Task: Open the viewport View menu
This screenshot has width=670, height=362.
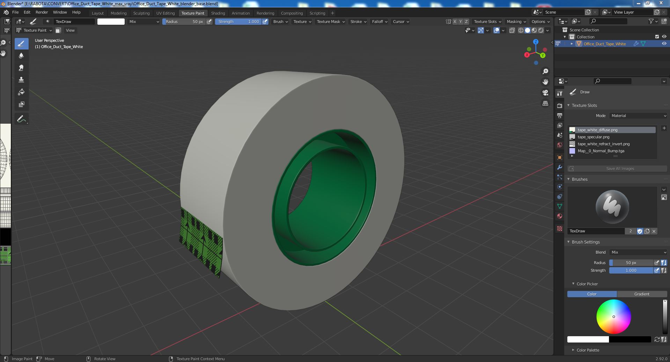Action: tap(70, 30)
